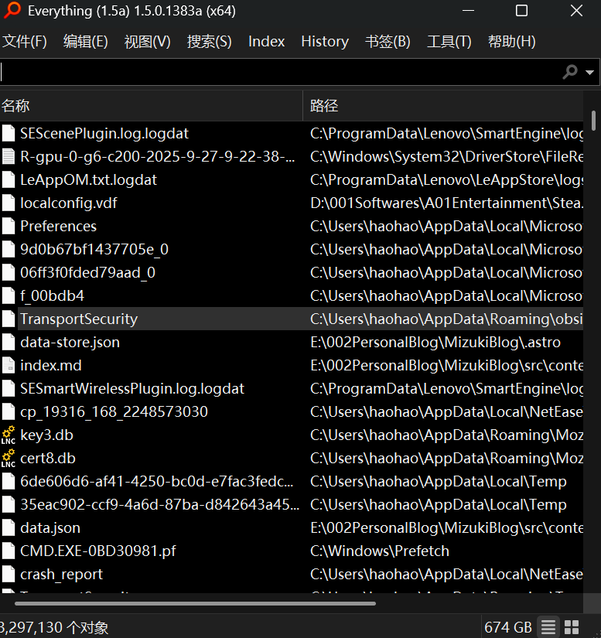Select the index.md file name
The width and height of the screenshot is (601, 638).
51,365
